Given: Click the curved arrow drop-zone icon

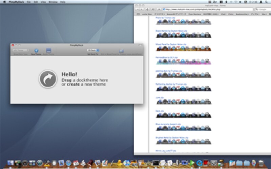Looking at the screenshot, I should [x=48, y=79].
